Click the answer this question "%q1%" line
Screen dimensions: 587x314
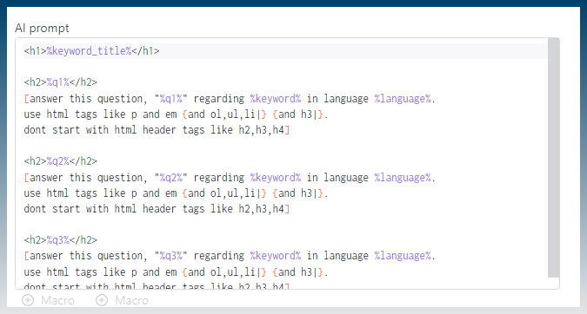click(x=230, y=99)
